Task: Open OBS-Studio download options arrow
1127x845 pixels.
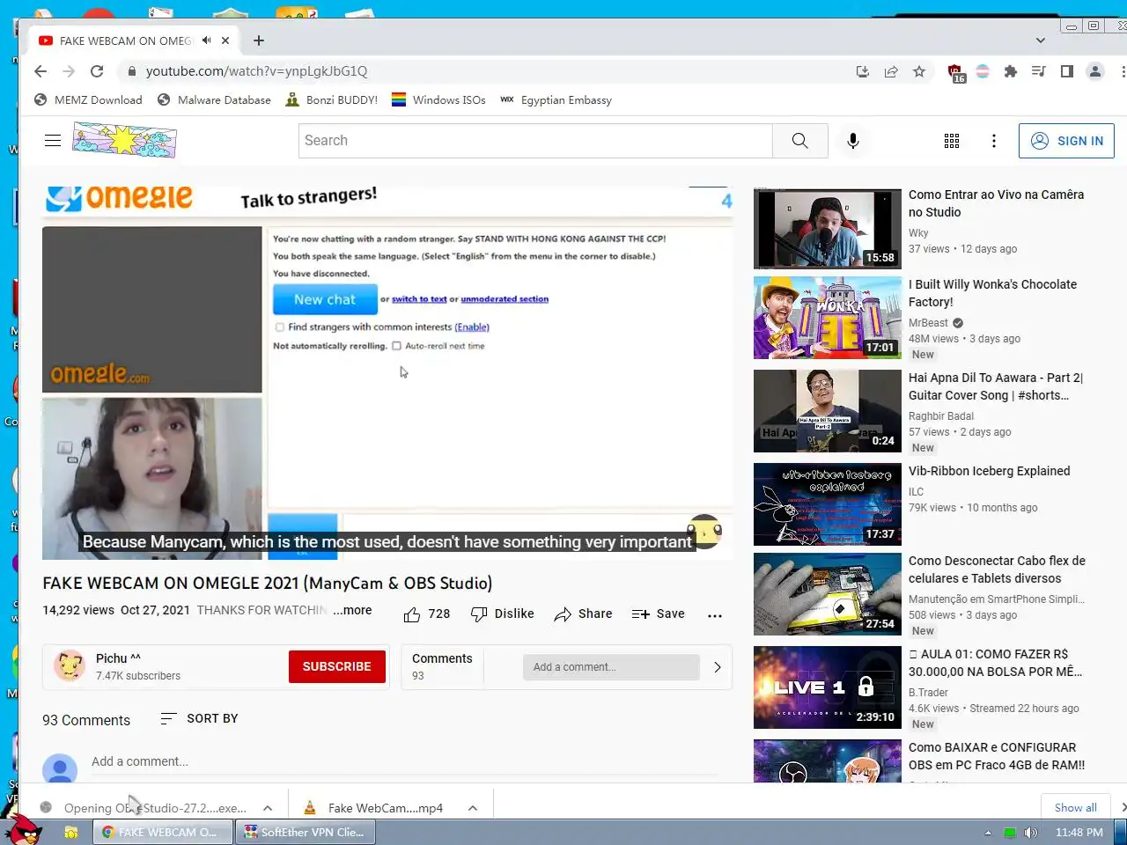Action: tap(268, 808)
